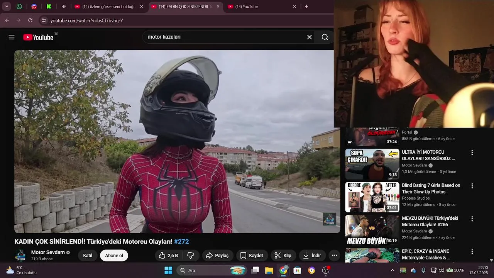Screen dimensions: 494x278
Task: Open options for ULTRA İYİ MOTORCU video
Action: tap(472, 153)
